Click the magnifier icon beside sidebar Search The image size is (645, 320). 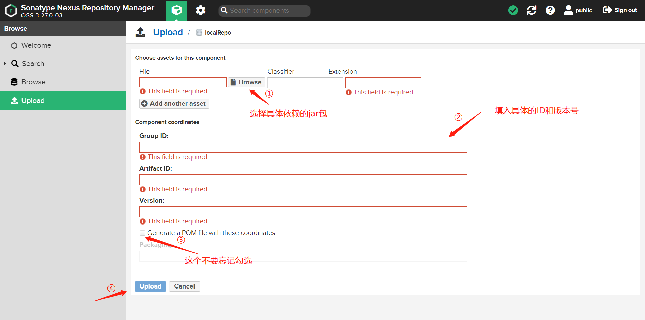coord(15,64)
